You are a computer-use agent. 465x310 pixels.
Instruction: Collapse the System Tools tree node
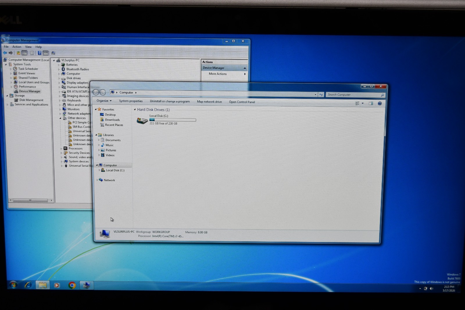(x=6, y=64)
